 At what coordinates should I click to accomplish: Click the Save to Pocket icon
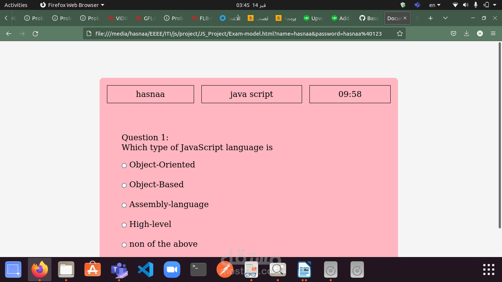coord(453,34)
